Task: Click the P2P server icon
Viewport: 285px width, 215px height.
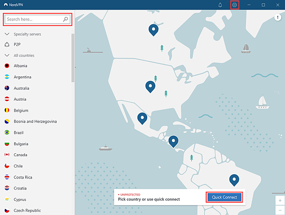Action: [x=7, y=45]
